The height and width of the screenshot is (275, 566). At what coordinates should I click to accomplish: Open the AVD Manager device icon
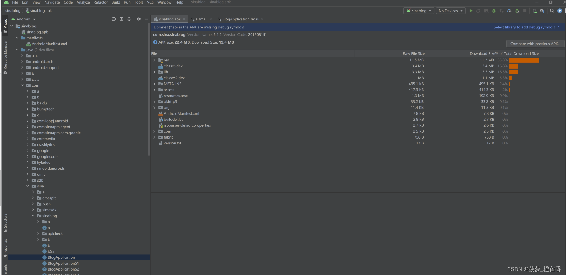click(535, 11)
